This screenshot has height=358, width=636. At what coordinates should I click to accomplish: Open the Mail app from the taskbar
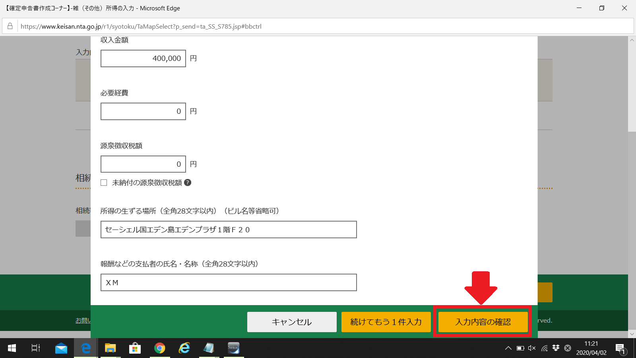(61, 348)
